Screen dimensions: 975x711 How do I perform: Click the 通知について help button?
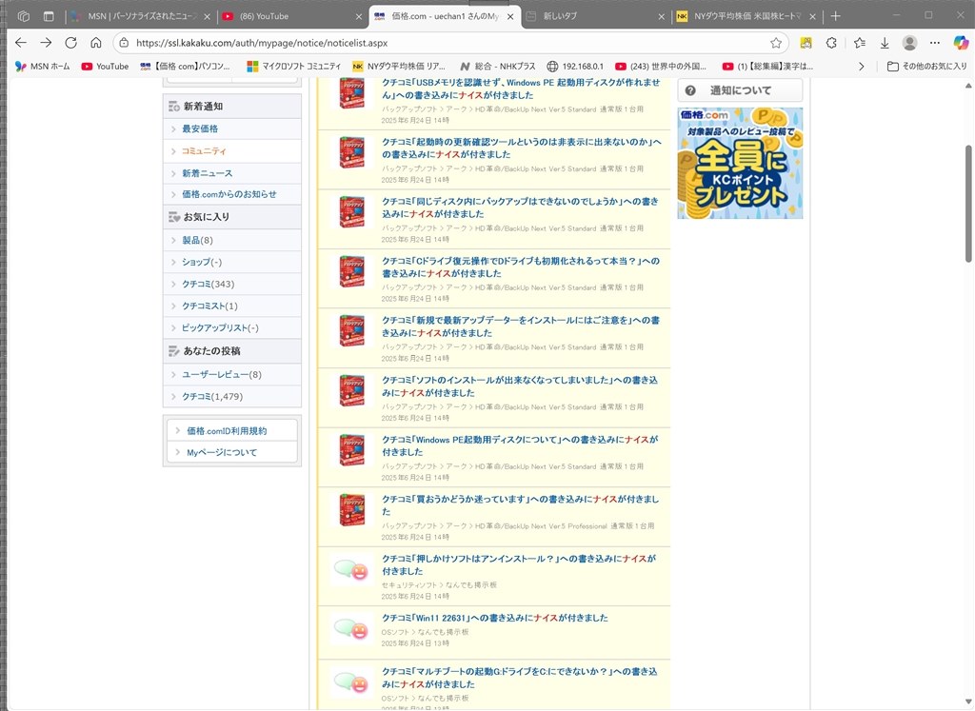pos(740,90)
